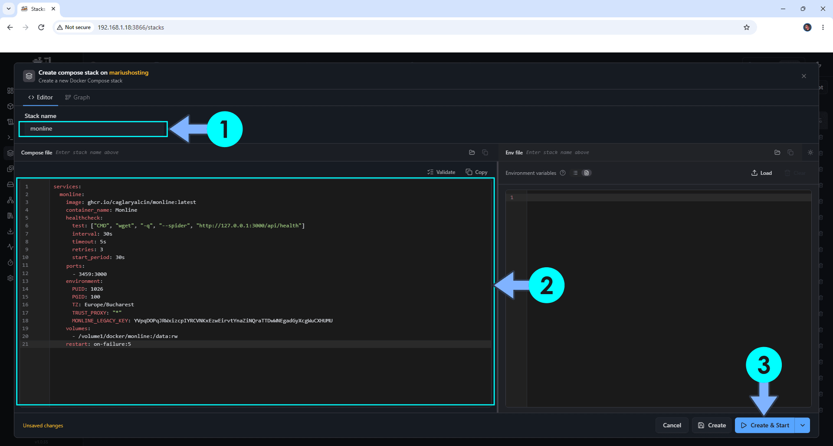Open the download icon in sidebar
This screenshot has height=446, width=833.
pos(10,231)
